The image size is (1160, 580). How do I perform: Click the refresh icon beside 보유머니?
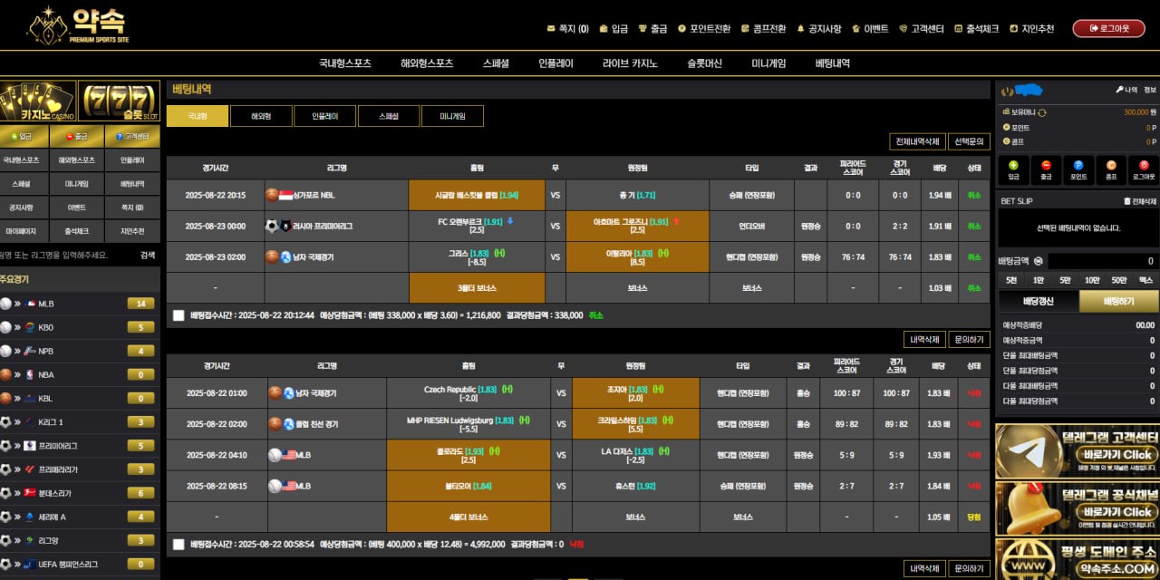tap(1042, 112)
